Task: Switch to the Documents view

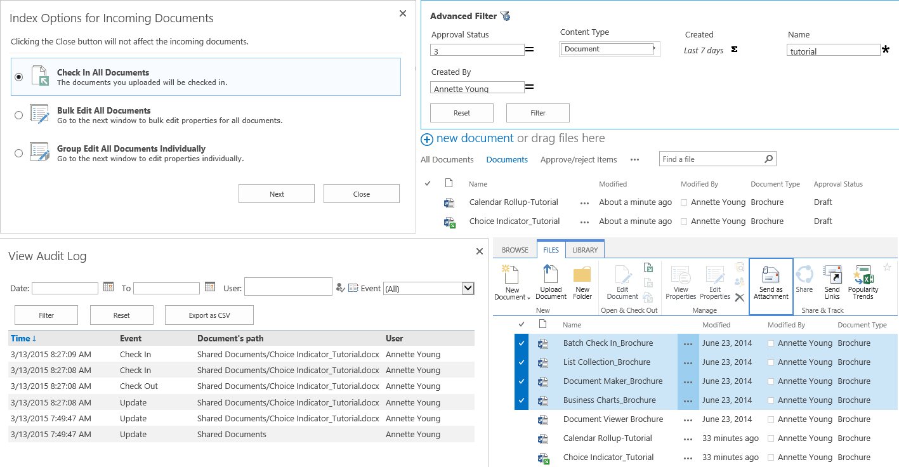Action: 507,160
